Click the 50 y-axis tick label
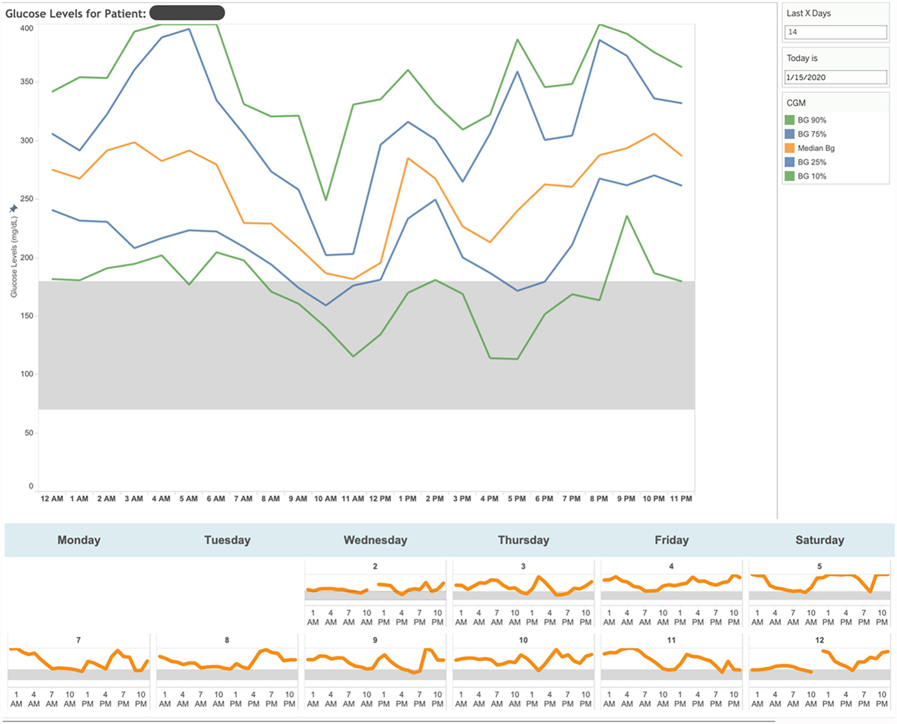Screen dimensions: 897x724 tap(29, 433)
